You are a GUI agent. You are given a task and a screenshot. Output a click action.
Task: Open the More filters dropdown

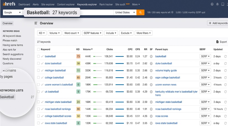tap(143, 33)
